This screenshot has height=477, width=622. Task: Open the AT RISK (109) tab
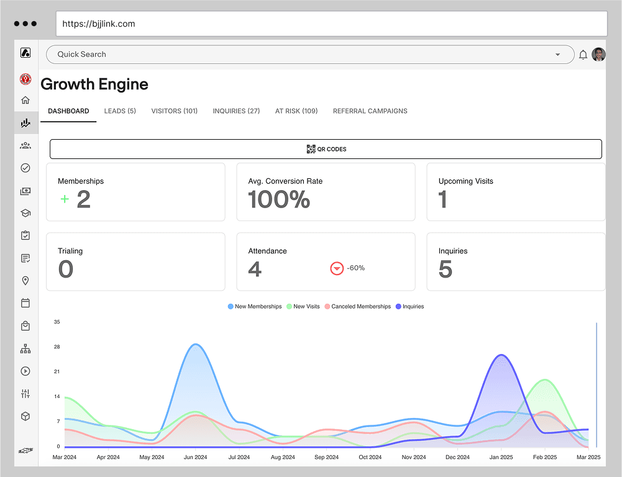click(x=296, y=111)
